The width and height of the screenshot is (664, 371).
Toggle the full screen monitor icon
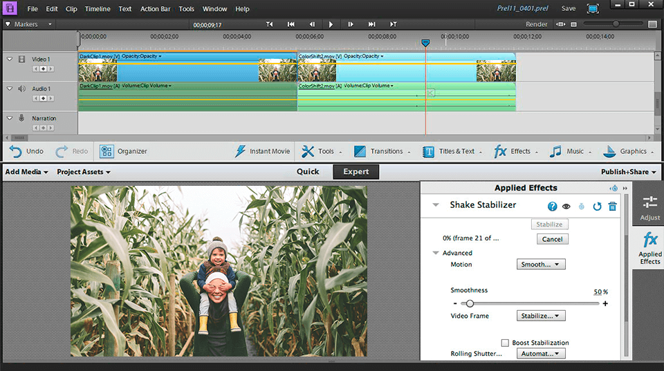tap(593, 8)
